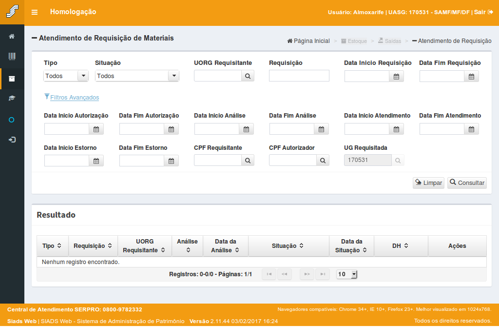Go to next page of results
This screenshot has height=327, width=499.
pos(307,274)
